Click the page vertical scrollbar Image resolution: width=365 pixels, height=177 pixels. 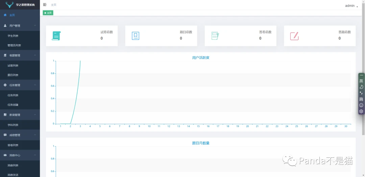[363, 68]
